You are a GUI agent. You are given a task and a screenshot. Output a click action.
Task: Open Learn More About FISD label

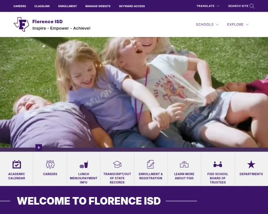tap(184, 176)
